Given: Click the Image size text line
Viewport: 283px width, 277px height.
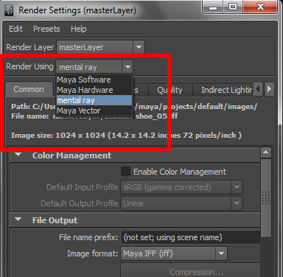Looking at the screenshot, I should (x=126, y=136).
